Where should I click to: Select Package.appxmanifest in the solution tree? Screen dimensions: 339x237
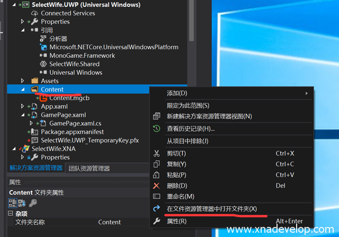coord(72,131)
